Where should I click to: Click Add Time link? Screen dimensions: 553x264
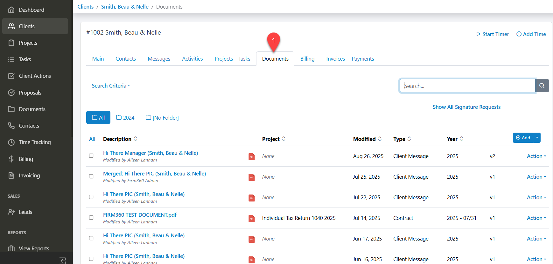pos(531,34)
